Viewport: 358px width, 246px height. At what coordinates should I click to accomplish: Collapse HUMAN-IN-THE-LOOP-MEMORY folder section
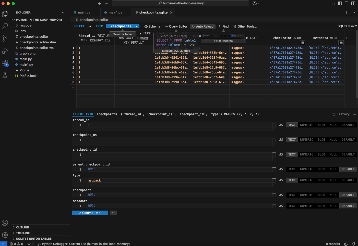point(39,20)
